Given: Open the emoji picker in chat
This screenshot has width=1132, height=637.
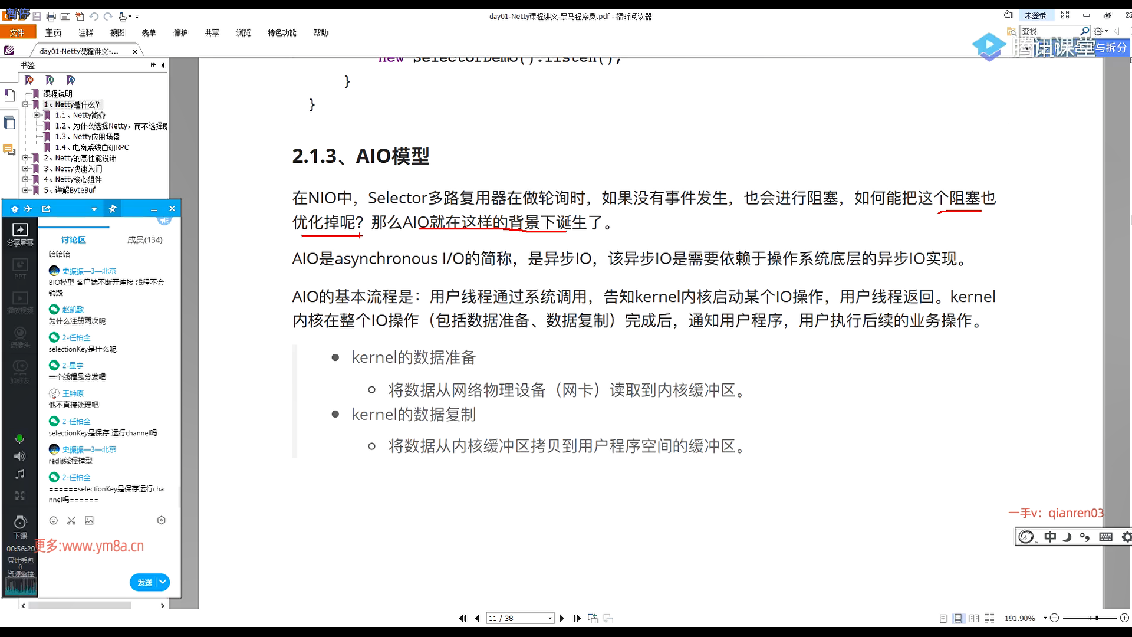Looking at the screenshot, I should click(x=54, y=520).
